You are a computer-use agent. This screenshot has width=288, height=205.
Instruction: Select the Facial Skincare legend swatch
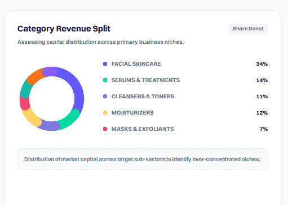105,64
